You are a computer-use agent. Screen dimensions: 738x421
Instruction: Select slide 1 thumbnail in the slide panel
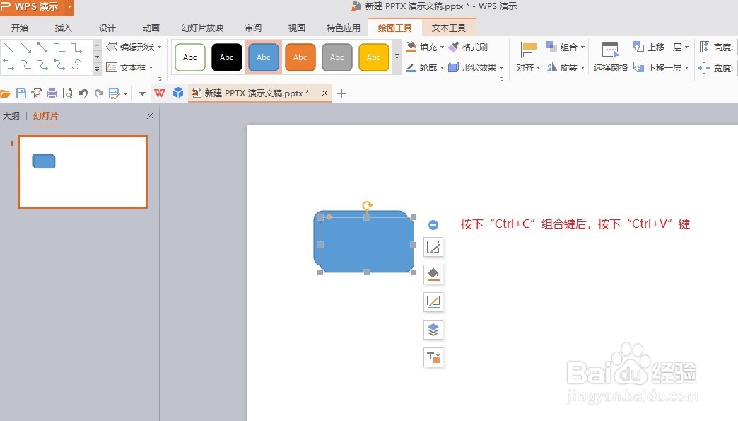tap(82, 171)
